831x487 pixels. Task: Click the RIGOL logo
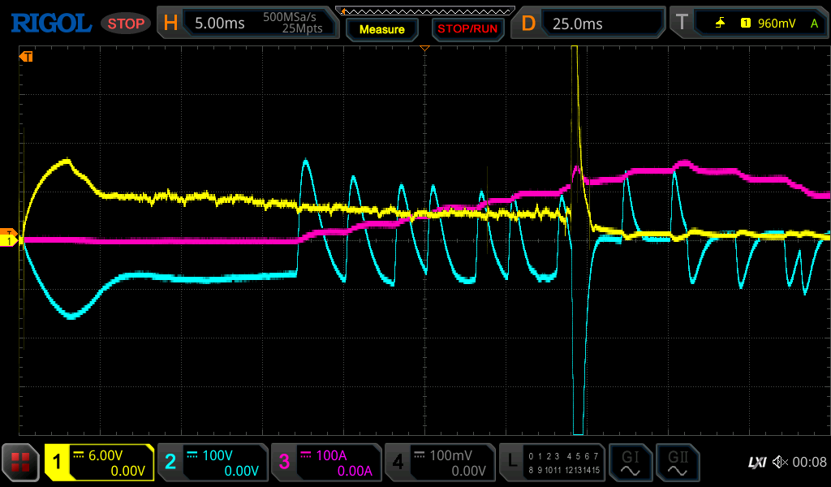50,24
